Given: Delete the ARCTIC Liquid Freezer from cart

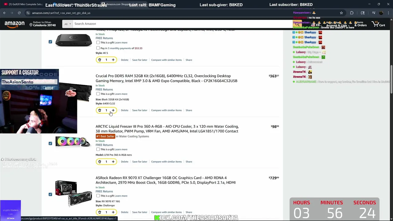Looking at the screenshot, I should 124,162.
